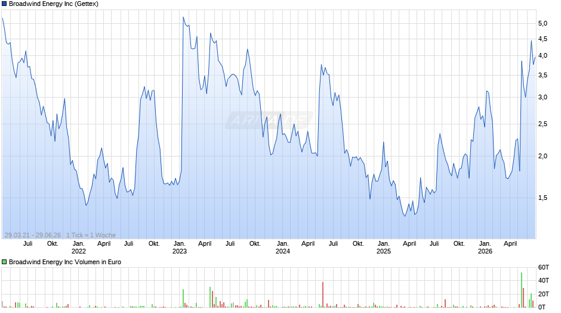
Task: Click the 'Jan. 2023' time axis label
Action: pos(180,248)
